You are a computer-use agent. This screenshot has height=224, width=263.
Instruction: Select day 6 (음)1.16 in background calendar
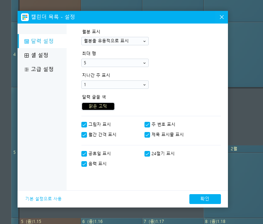[93, 222]
